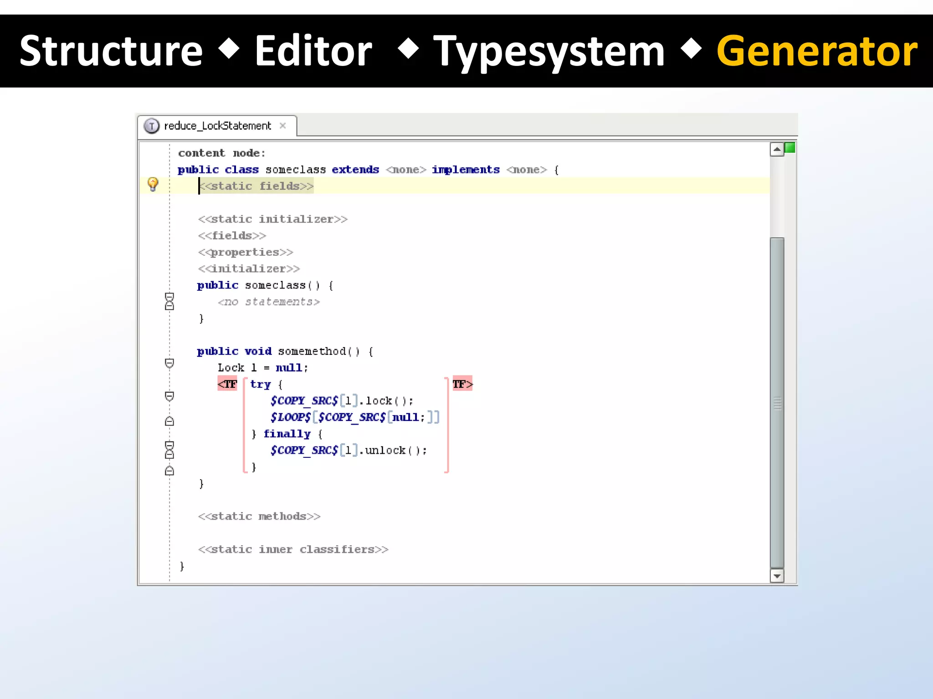Screen dimensions: 933x699
Task: Click the $LOOP$ macro
Action: pyautogui.click(x=290, y=417)
